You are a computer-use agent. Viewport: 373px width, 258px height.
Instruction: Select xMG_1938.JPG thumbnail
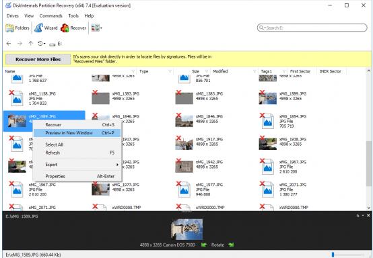coord(267,144)
